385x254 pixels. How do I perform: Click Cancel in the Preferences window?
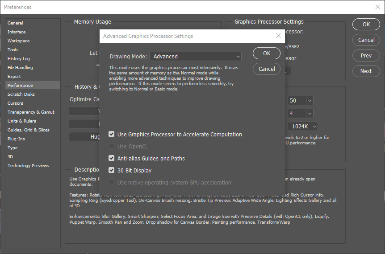(x=366, y=40)
